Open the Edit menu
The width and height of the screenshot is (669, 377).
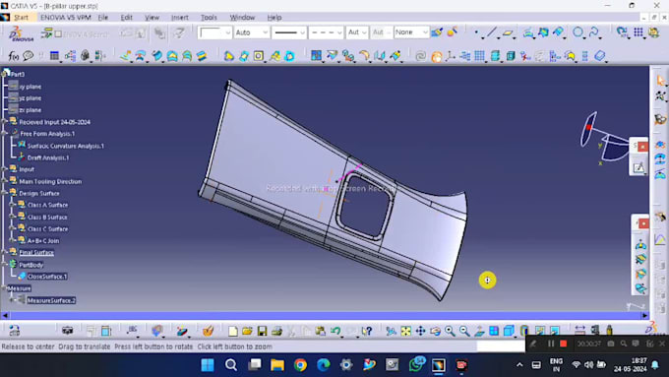click(126, 18)
